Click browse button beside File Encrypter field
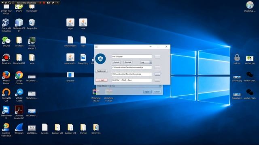 (x=157, y=56)
